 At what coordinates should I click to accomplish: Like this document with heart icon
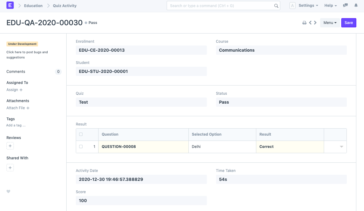tap(9, 191)
